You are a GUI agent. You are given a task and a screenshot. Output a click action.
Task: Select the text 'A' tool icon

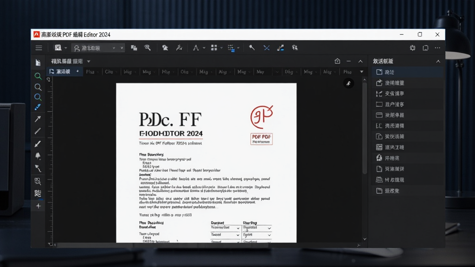click(x=196, y=48)
